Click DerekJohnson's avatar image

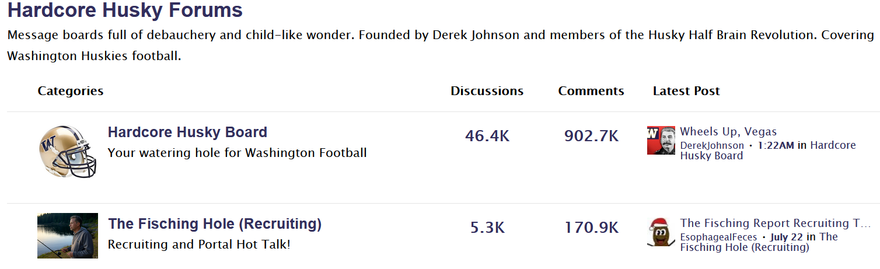tap(661, 140)
